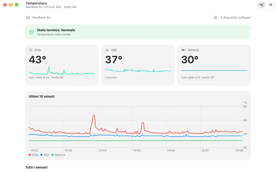Open the SSD 37° temperature card

coord(138,65)
